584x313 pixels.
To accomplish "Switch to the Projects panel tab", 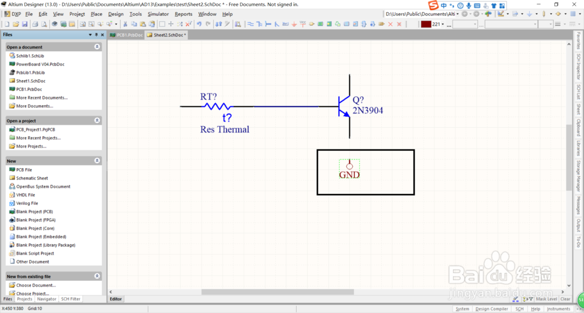I will (x=25, y=299).
